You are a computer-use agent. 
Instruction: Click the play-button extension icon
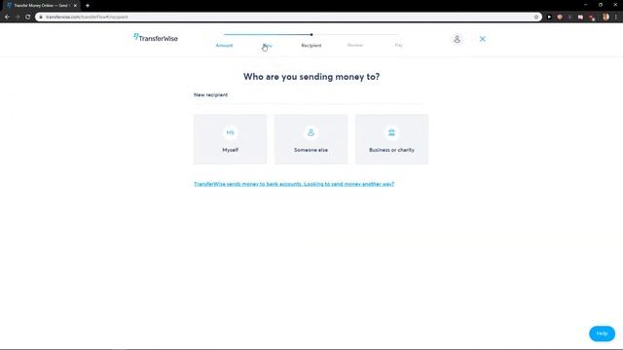click(549, 17)
